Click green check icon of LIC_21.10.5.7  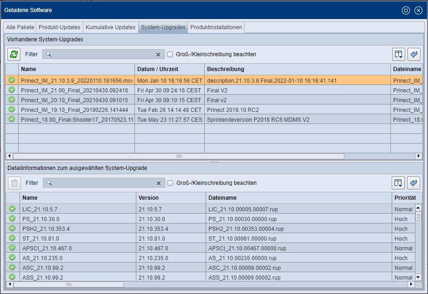(x=12, y=209)
